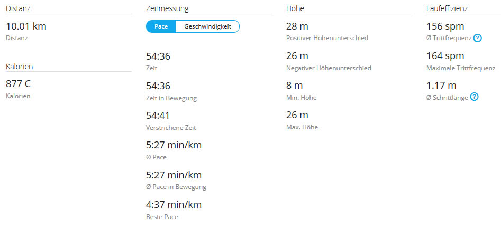The height and width of the screenshot is (227, 501).
Task: Click the 164 spm maximum cadence value
Action: (x=445, y=56)
